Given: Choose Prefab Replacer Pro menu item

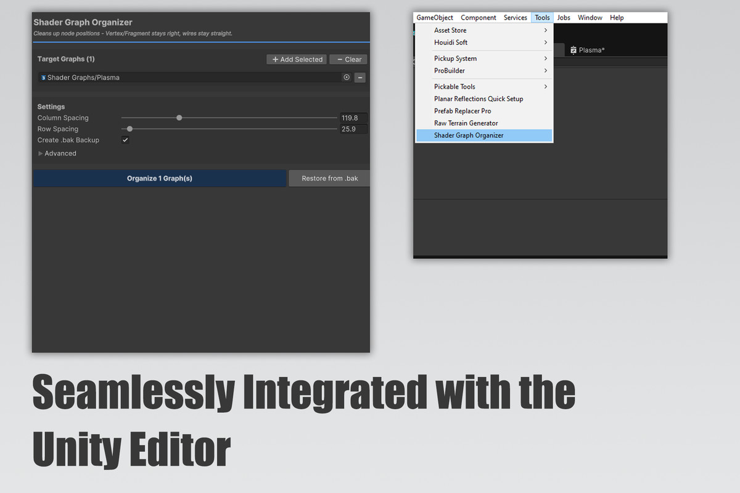Looking at the screenshot, I should 485,111.
